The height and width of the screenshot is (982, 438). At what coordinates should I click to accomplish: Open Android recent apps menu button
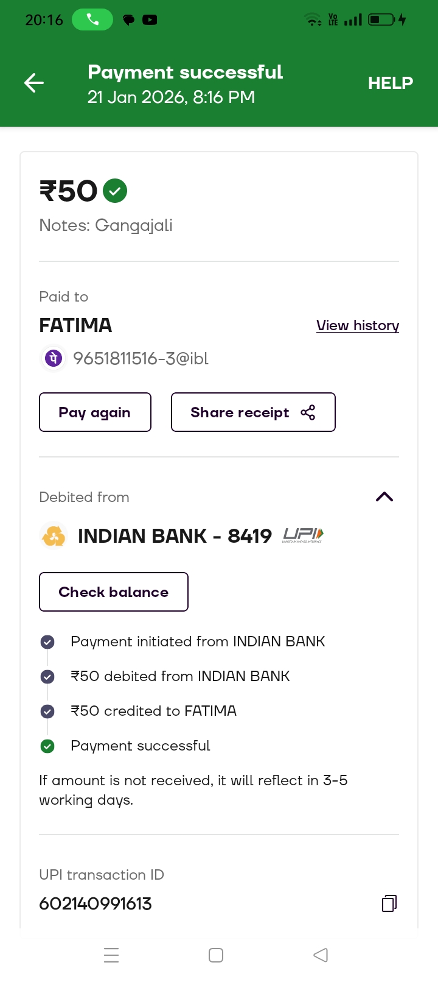[111, 955]
